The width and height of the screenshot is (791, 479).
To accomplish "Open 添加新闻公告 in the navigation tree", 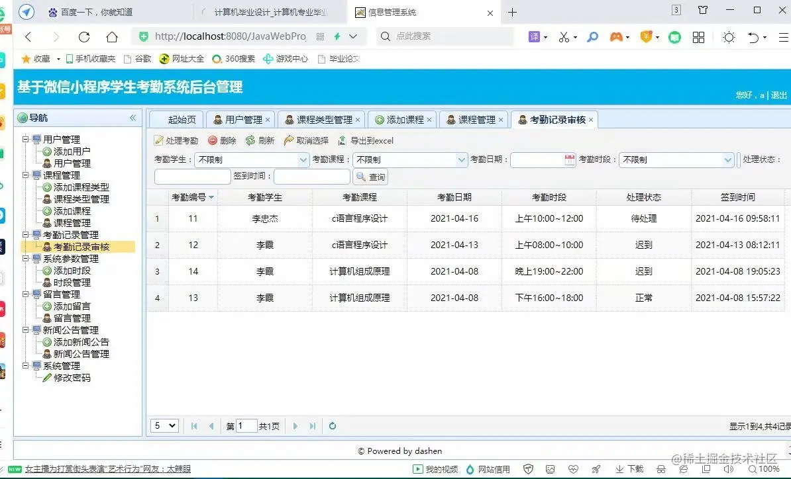I will coord(81,342).
